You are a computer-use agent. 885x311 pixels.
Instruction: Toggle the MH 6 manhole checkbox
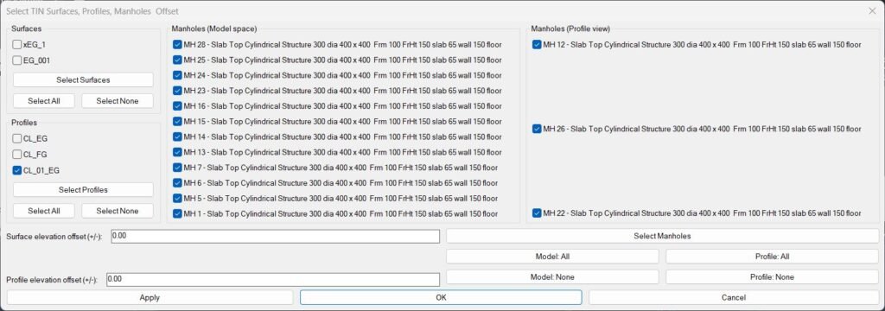point(177,183)
